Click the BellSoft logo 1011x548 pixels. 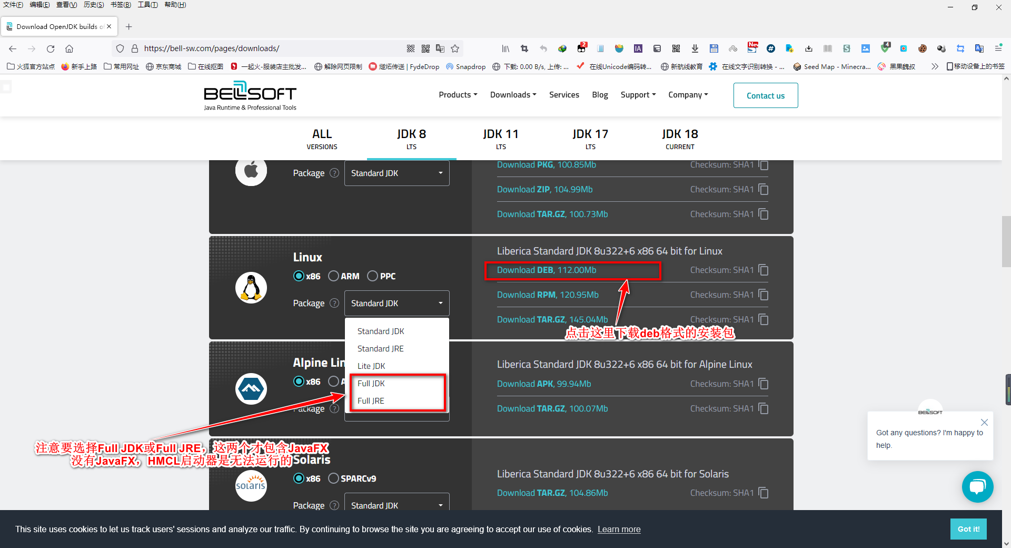point(250,95)
